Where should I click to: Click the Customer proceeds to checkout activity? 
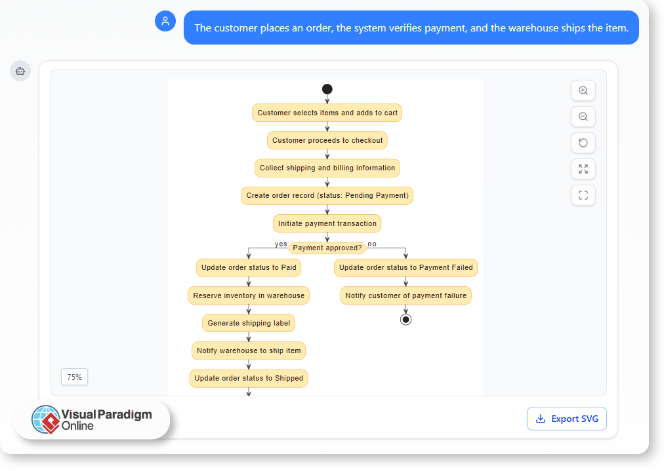tap(327, 140)
